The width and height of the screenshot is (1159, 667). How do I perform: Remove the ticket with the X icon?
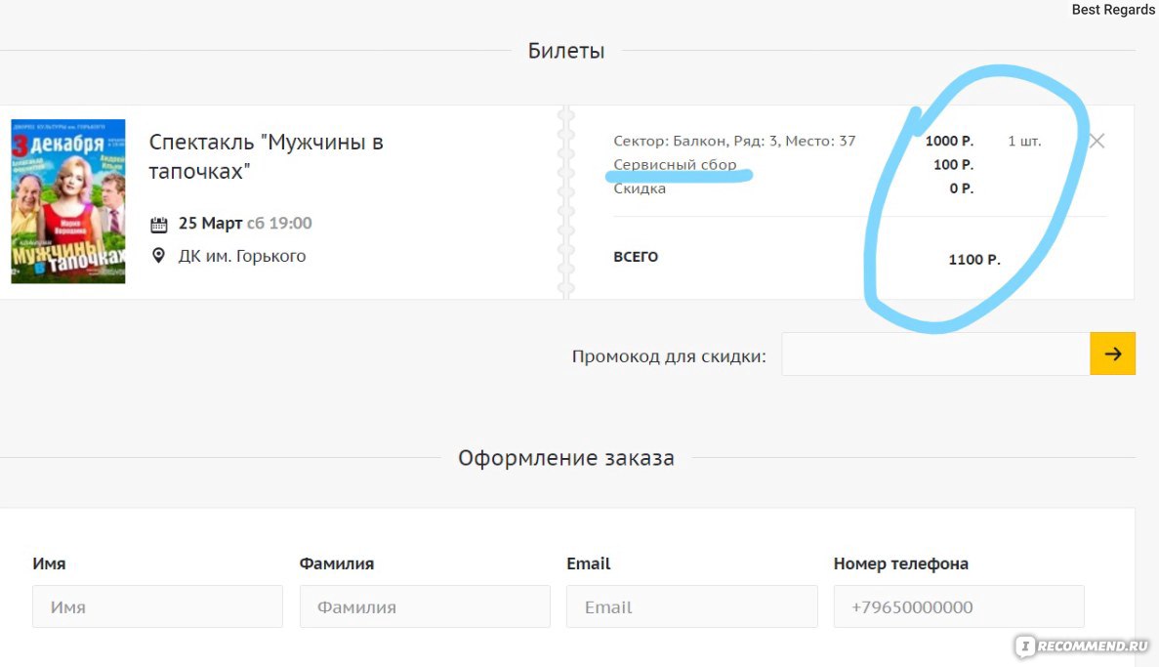[1097, 141]
